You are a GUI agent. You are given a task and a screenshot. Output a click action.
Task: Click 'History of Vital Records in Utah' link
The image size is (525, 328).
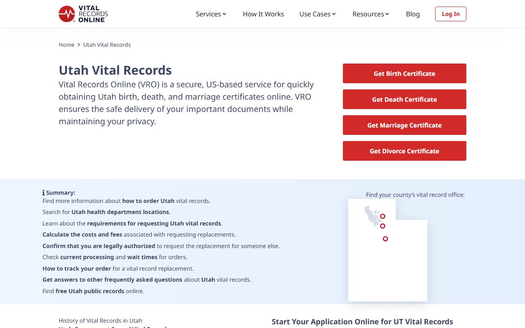click(100, 321)
